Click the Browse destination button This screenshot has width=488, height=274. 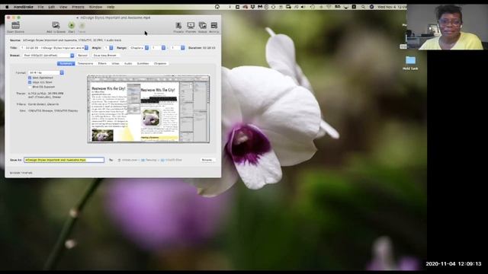coord(207,160)
